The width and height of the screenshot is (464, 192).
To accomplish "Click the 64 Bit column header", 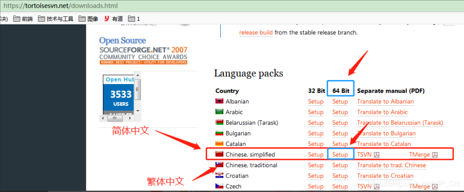I will click(x=341, y=91).
